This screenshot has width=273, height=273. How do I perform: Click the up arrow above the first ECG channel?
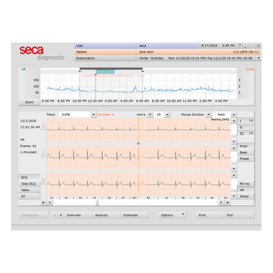pyautogui.click(x=234, y=121)
